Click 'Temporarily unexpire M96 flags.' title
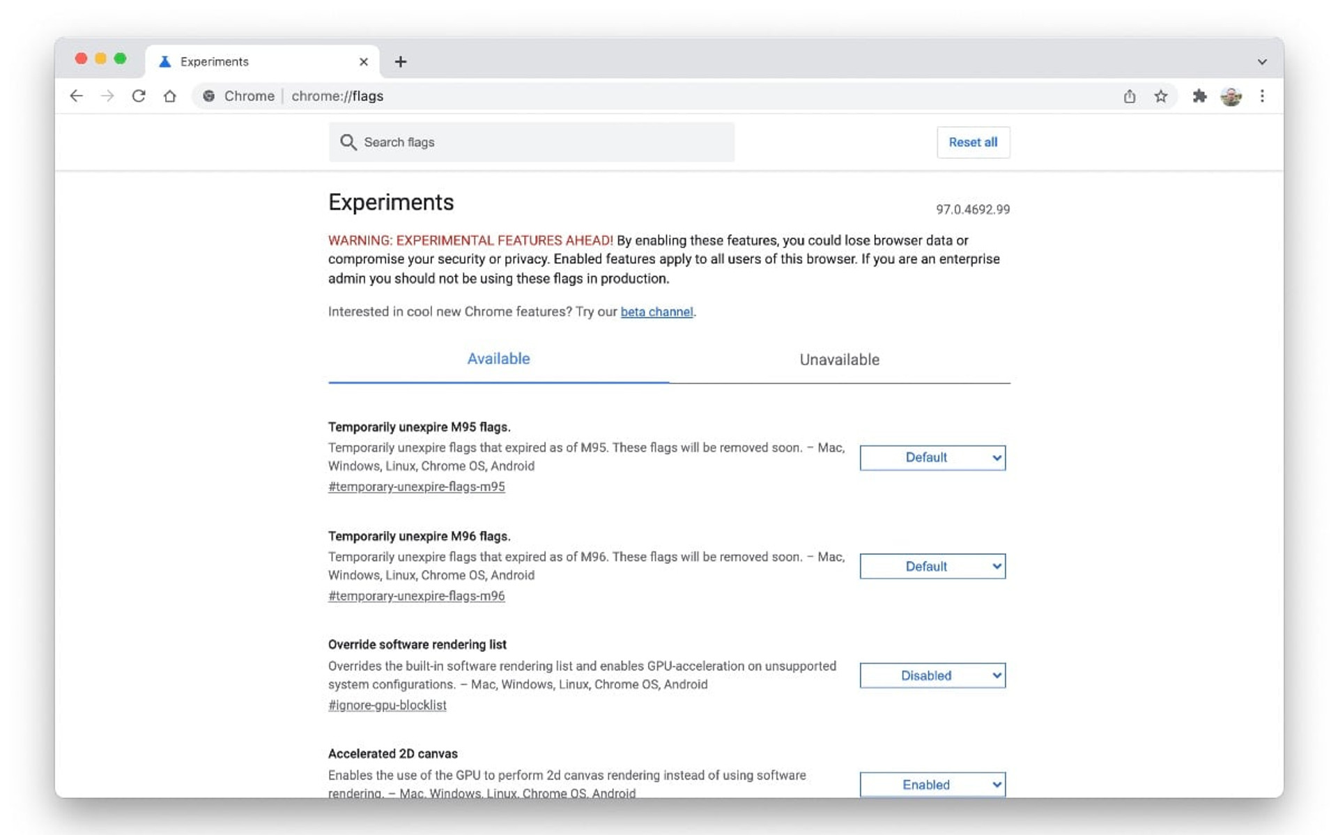Viewport: 1338px width, 835px height. pyautogui.click(x=420, y=536)
